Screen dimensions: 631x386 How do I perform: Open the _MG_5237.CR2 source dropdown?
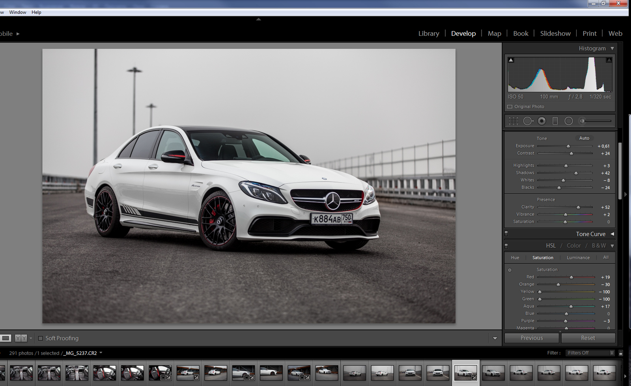click(x=101, y=353)
